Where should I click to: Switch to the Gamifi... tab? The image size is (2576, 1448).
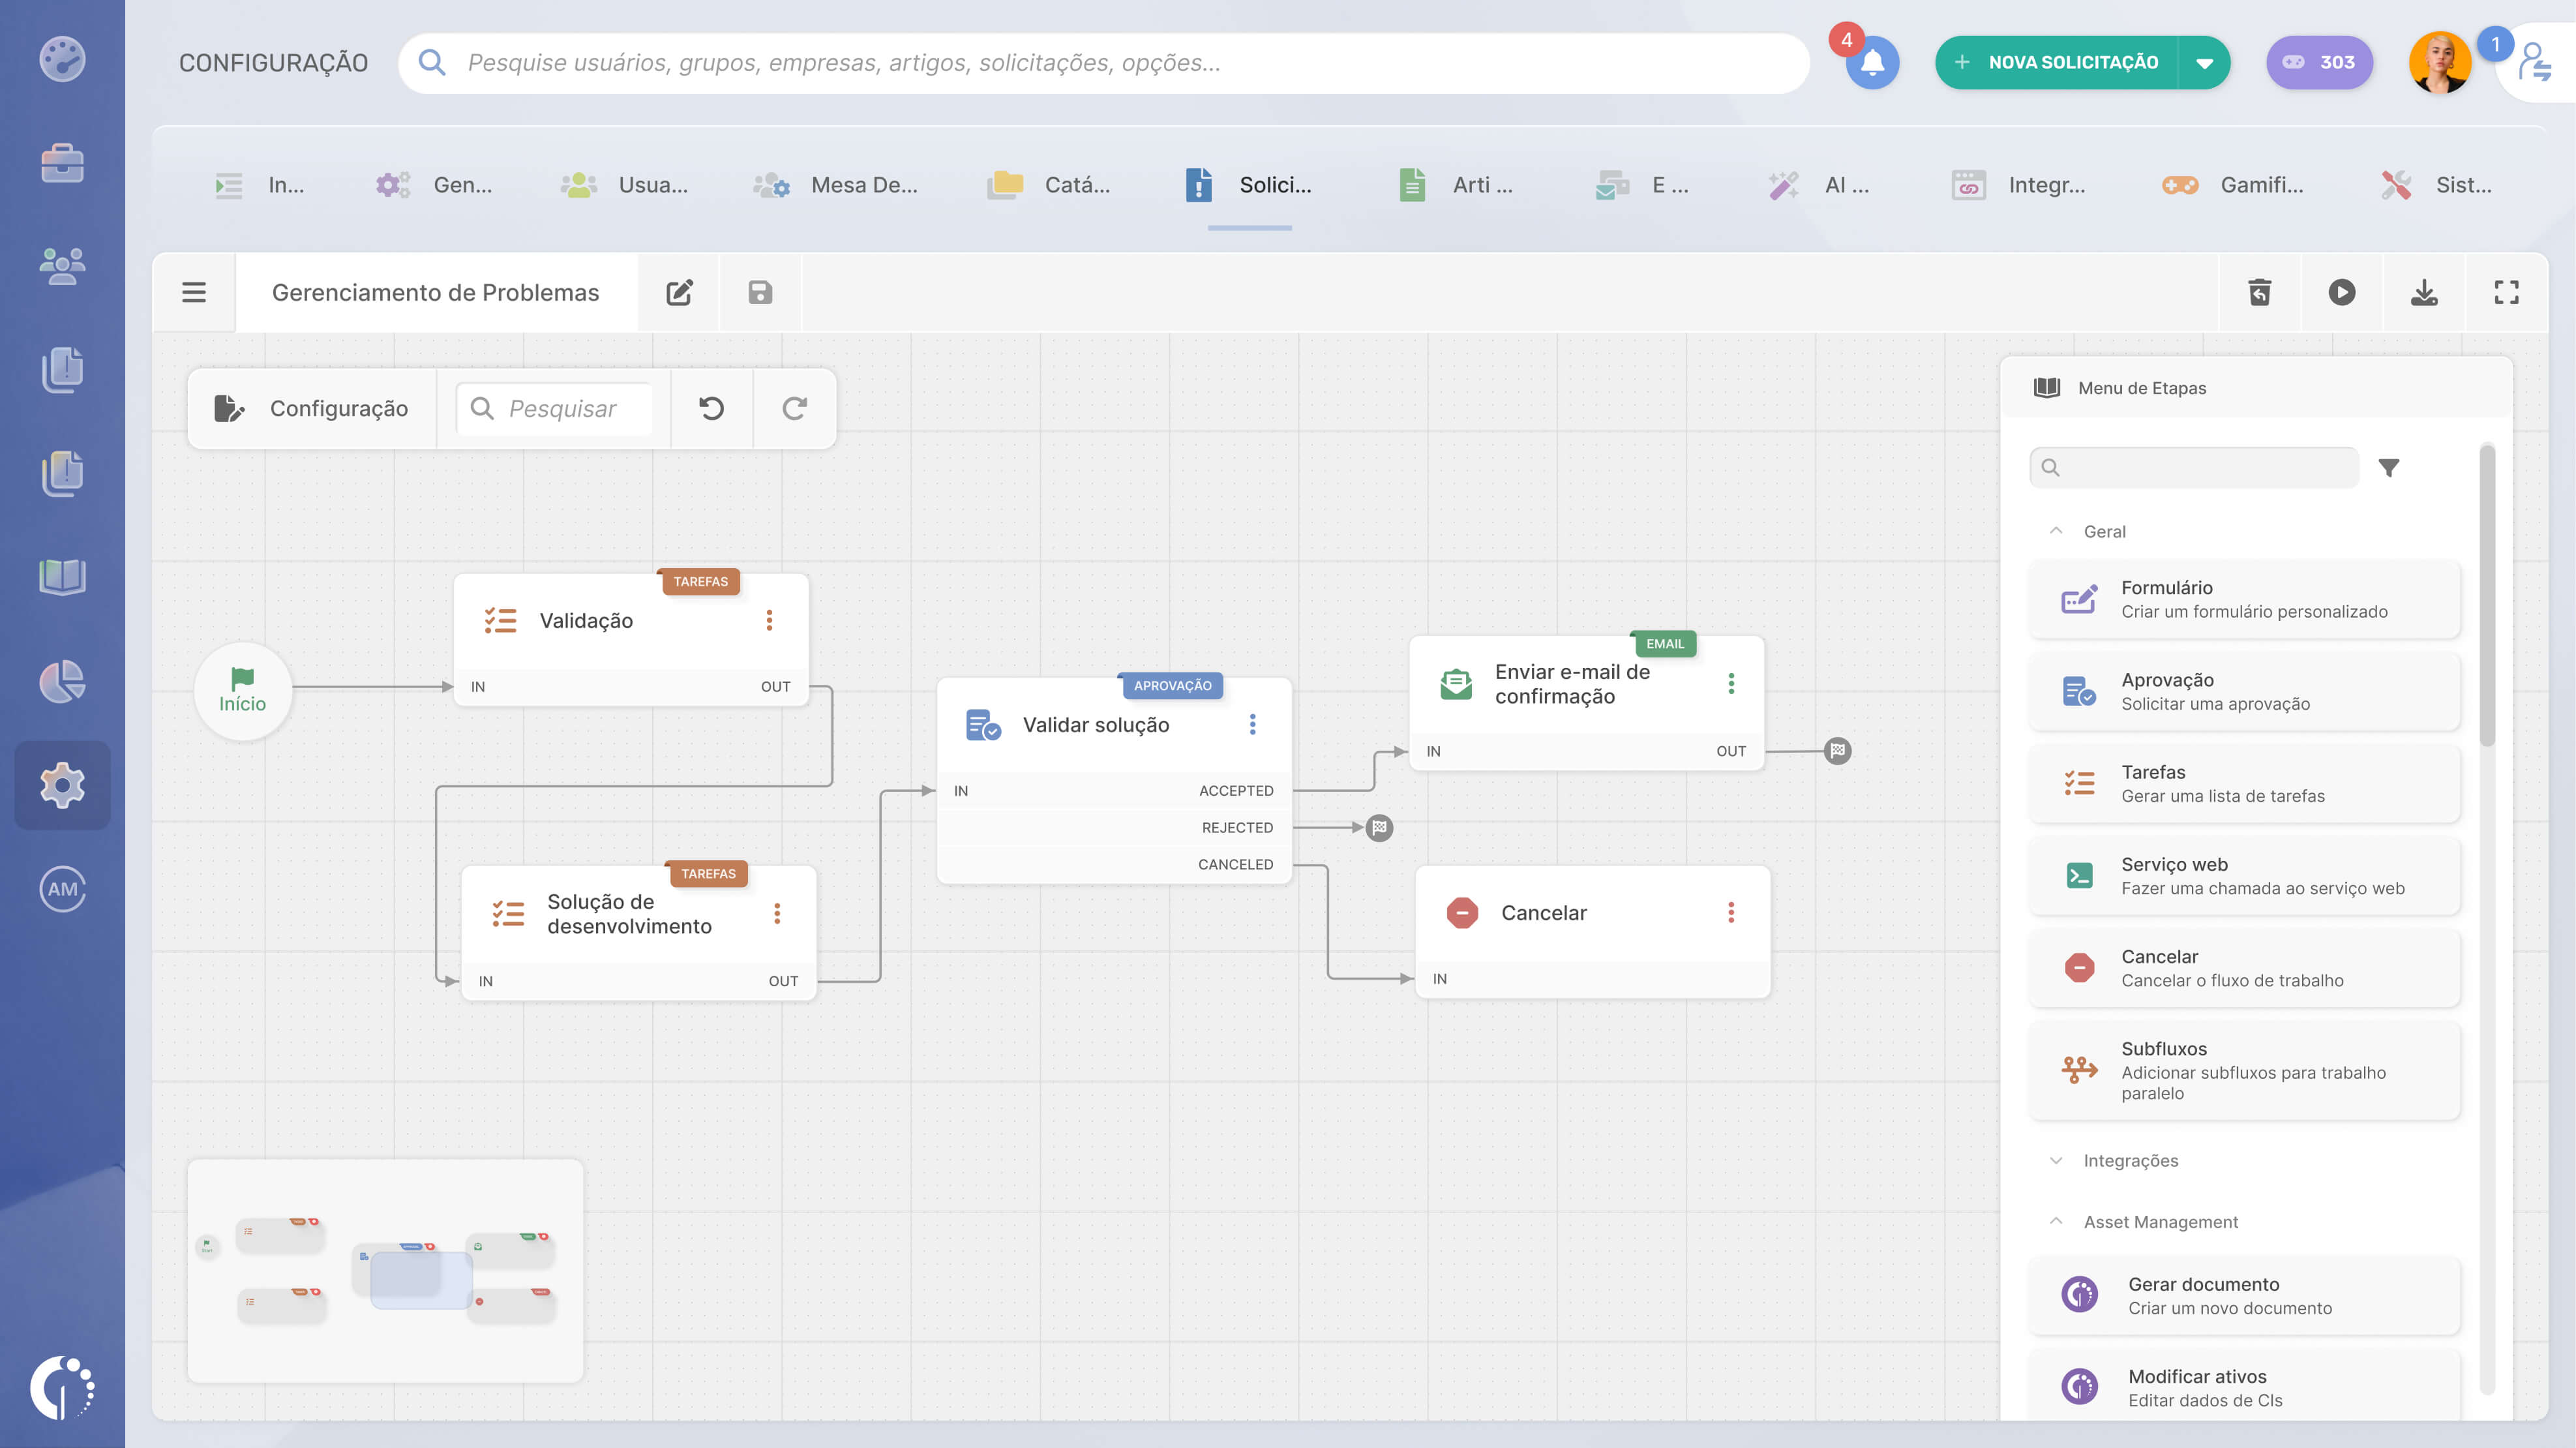(x=2232, y=185)
